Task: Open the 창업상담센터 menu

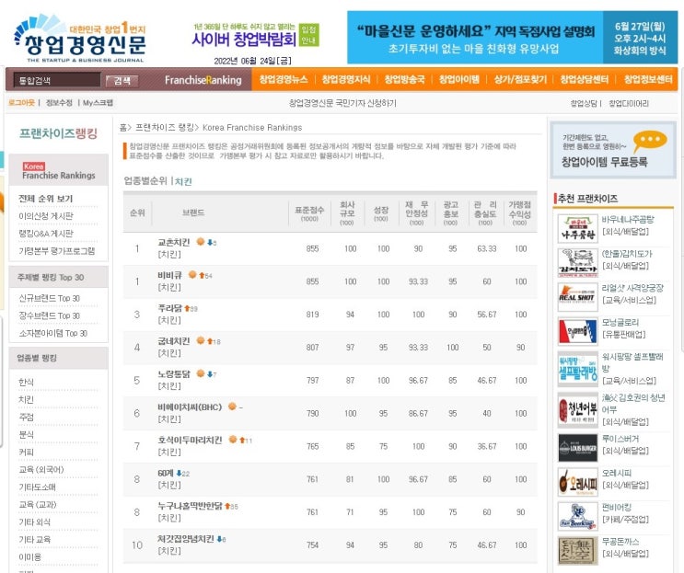Action: (584, 79)
